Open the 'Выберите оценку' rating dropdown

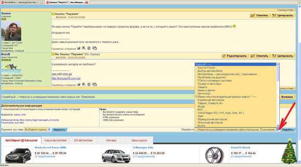point(37,129)
